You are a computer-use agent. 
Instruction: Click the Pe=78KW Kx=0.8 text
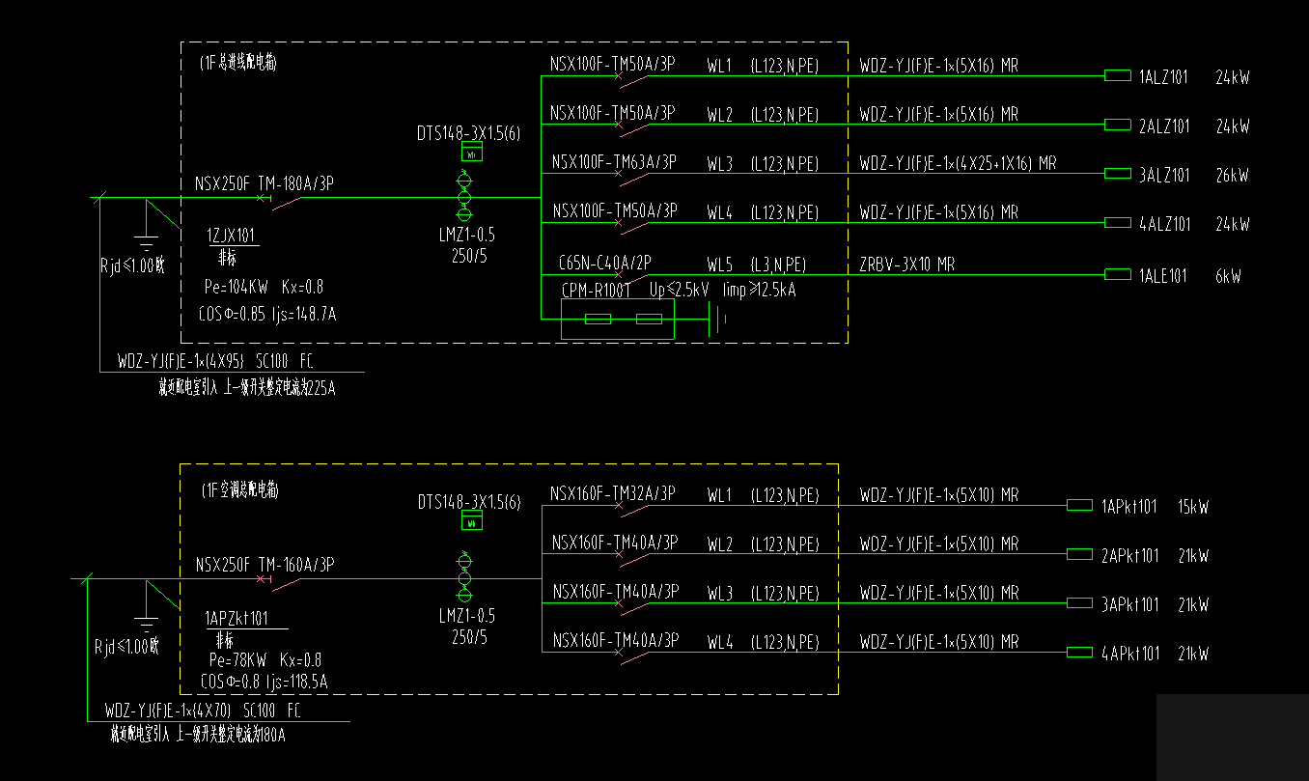pos(265,660)
